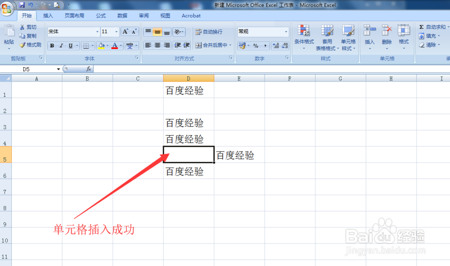Switch to the 插入 (Insert) ribbon tab
450x266 pixels.
[48, 15]
